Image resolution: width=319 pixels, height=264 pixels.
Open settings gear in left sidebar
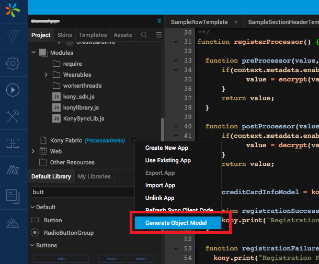point(13,63)
